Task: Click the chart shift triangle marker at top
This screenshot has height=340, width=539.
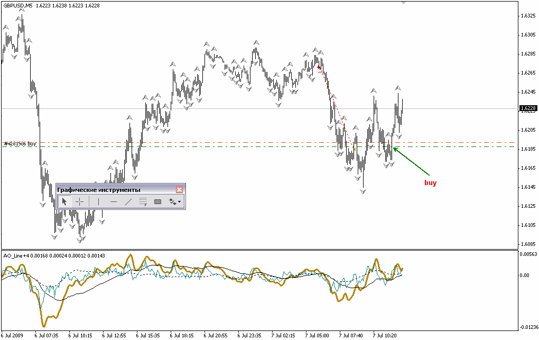Action: (404, 3)
